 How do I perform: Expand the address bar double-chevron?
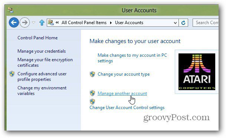(57, 23)
